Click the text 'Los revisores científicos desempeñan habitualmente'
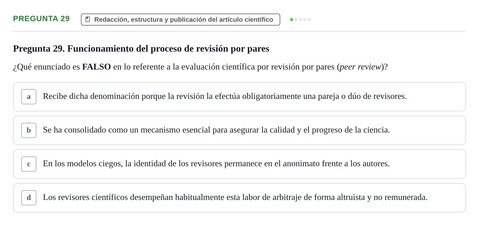Screen dimensions: 479x226 click(x=134, y=197)
